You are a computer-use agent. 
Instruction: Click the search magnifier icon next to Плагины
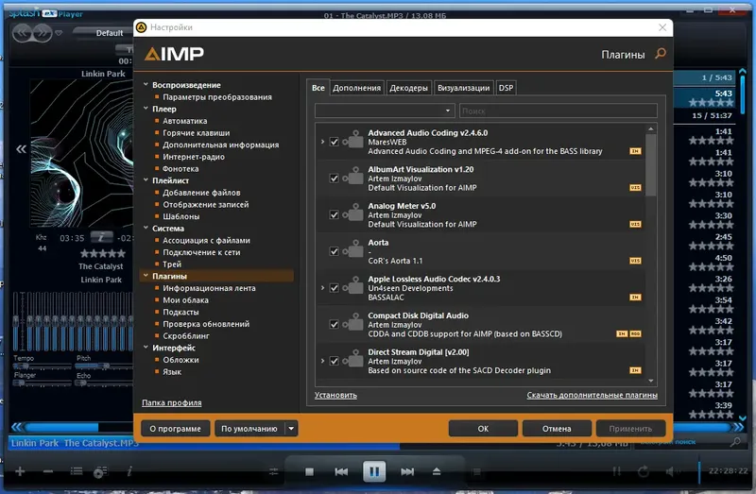coord(661,54)
